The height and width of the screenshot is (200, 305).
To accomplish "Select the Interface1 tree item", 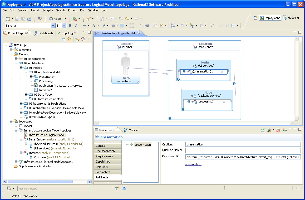I will pyautogui.click(x=46, y=90).
